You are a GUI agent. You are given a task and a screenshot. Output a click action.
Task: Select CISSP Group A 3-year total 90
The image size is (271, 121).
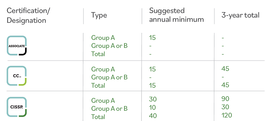(225, 99)
